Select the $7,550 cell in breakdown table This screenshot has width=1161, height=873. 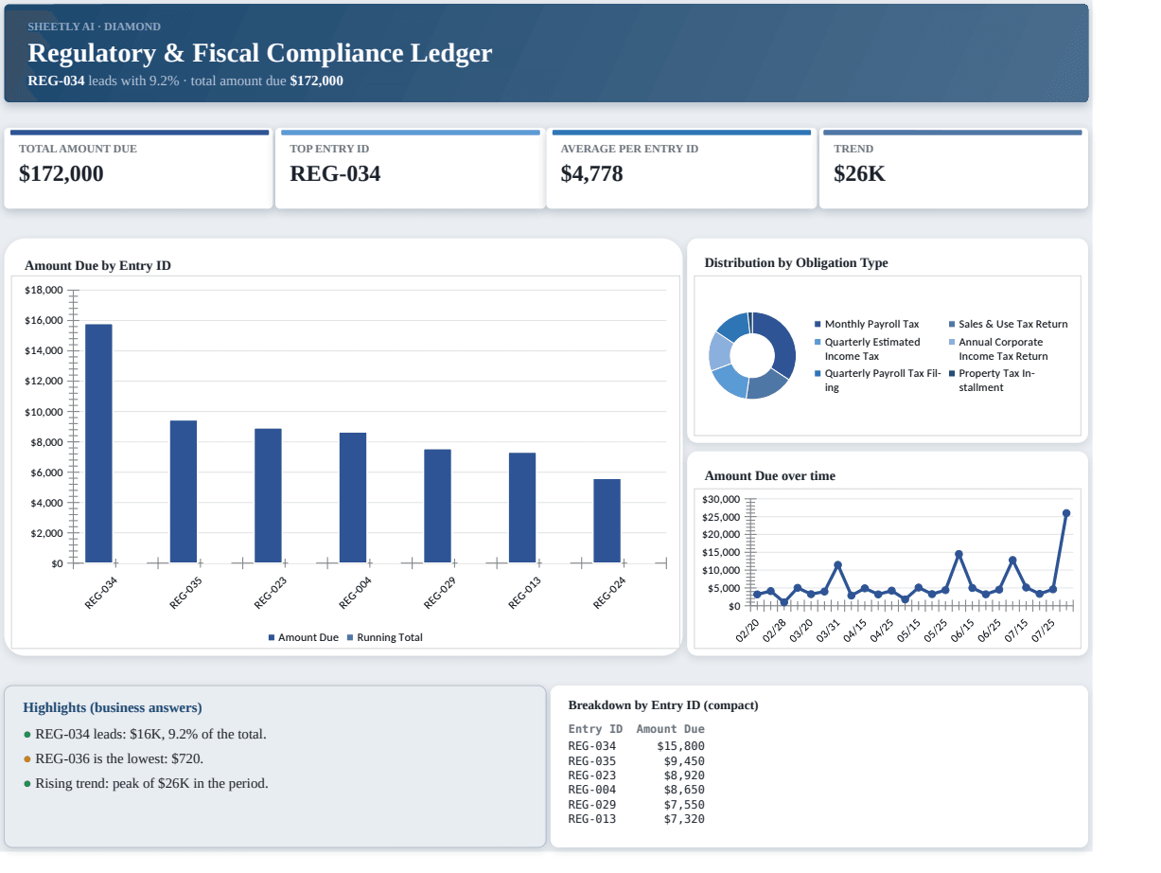click(684, 805)
